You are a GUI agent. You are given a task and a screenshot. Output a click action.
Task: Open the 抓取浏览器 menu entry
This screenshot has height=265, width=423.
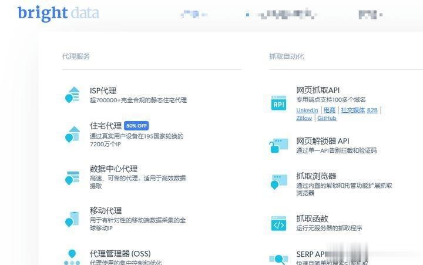pos(316,176)
